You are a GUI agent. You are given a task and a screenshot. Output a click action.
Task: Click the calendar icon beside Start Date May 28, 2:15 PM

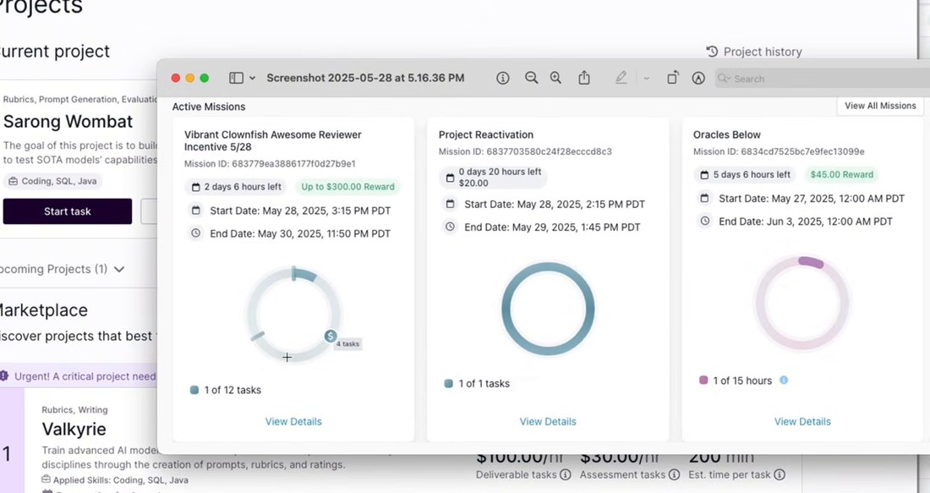pos(450,204)
